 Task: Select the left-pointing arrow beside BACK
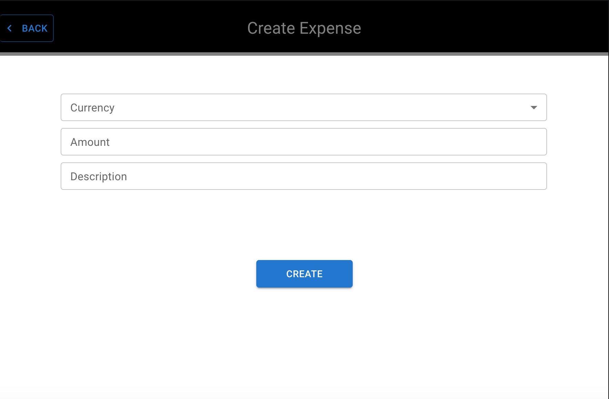10,28
